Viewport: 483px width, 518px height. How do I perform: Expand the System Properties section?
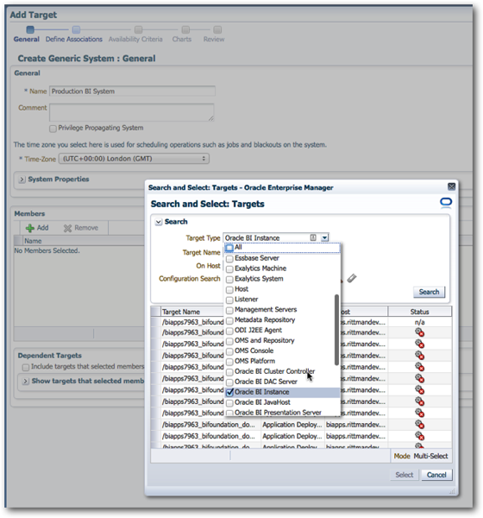click(x=22, y=180)
